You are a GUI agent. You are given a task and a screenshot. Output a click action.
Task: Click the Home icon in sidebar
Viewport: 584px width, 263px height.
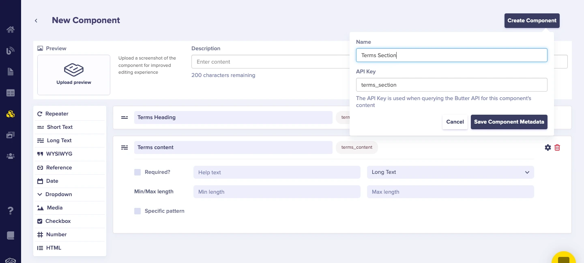[11, 30]
